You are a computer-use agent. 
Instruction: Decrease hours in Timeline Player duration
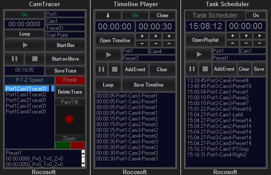coord(142,44)
